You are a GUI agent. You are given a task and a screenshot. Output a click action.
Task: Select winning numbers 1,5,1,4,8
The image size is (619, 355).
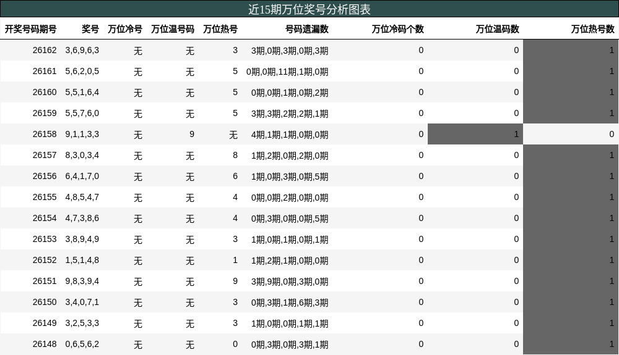[82, 260]
